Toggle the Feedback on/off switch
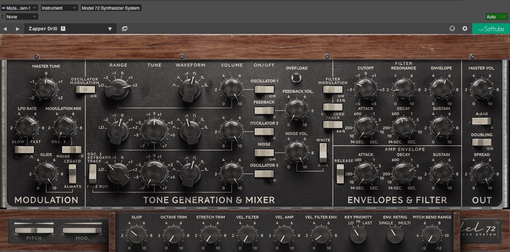This screenshot has width=510, height=252. click(264, 110)
